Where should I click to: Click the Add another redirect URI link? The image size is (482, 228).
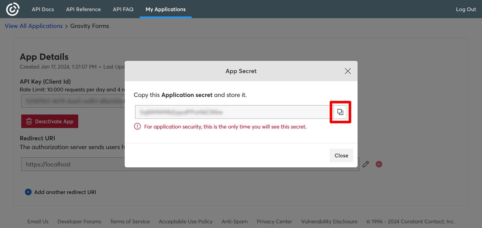61,192
